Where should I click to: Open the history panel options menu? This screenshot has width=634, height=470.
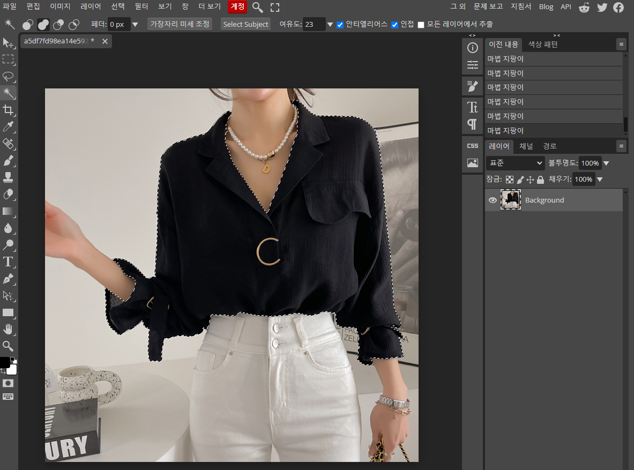tap(622, 44)
